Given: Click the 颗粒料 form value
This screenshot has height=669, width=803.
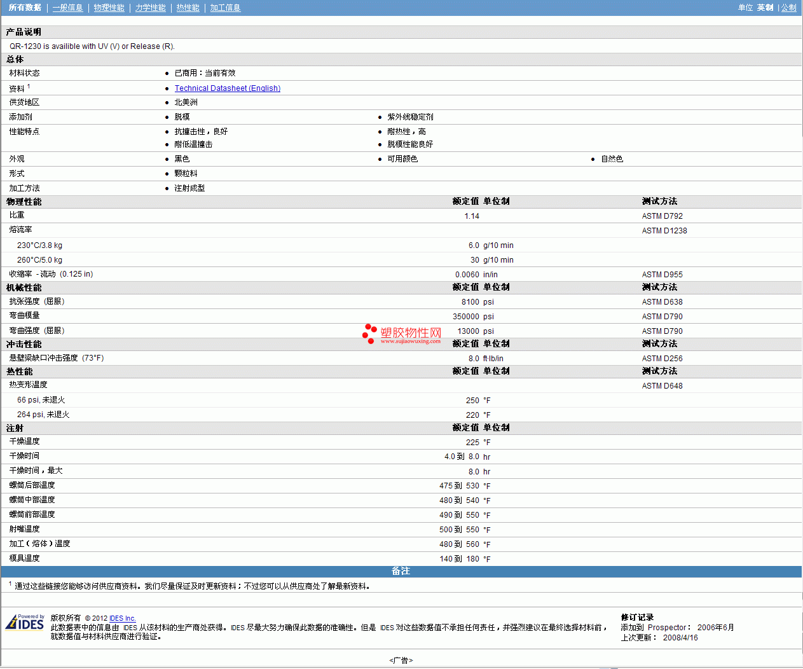Looking at the screenshot, I should point(186,174).
